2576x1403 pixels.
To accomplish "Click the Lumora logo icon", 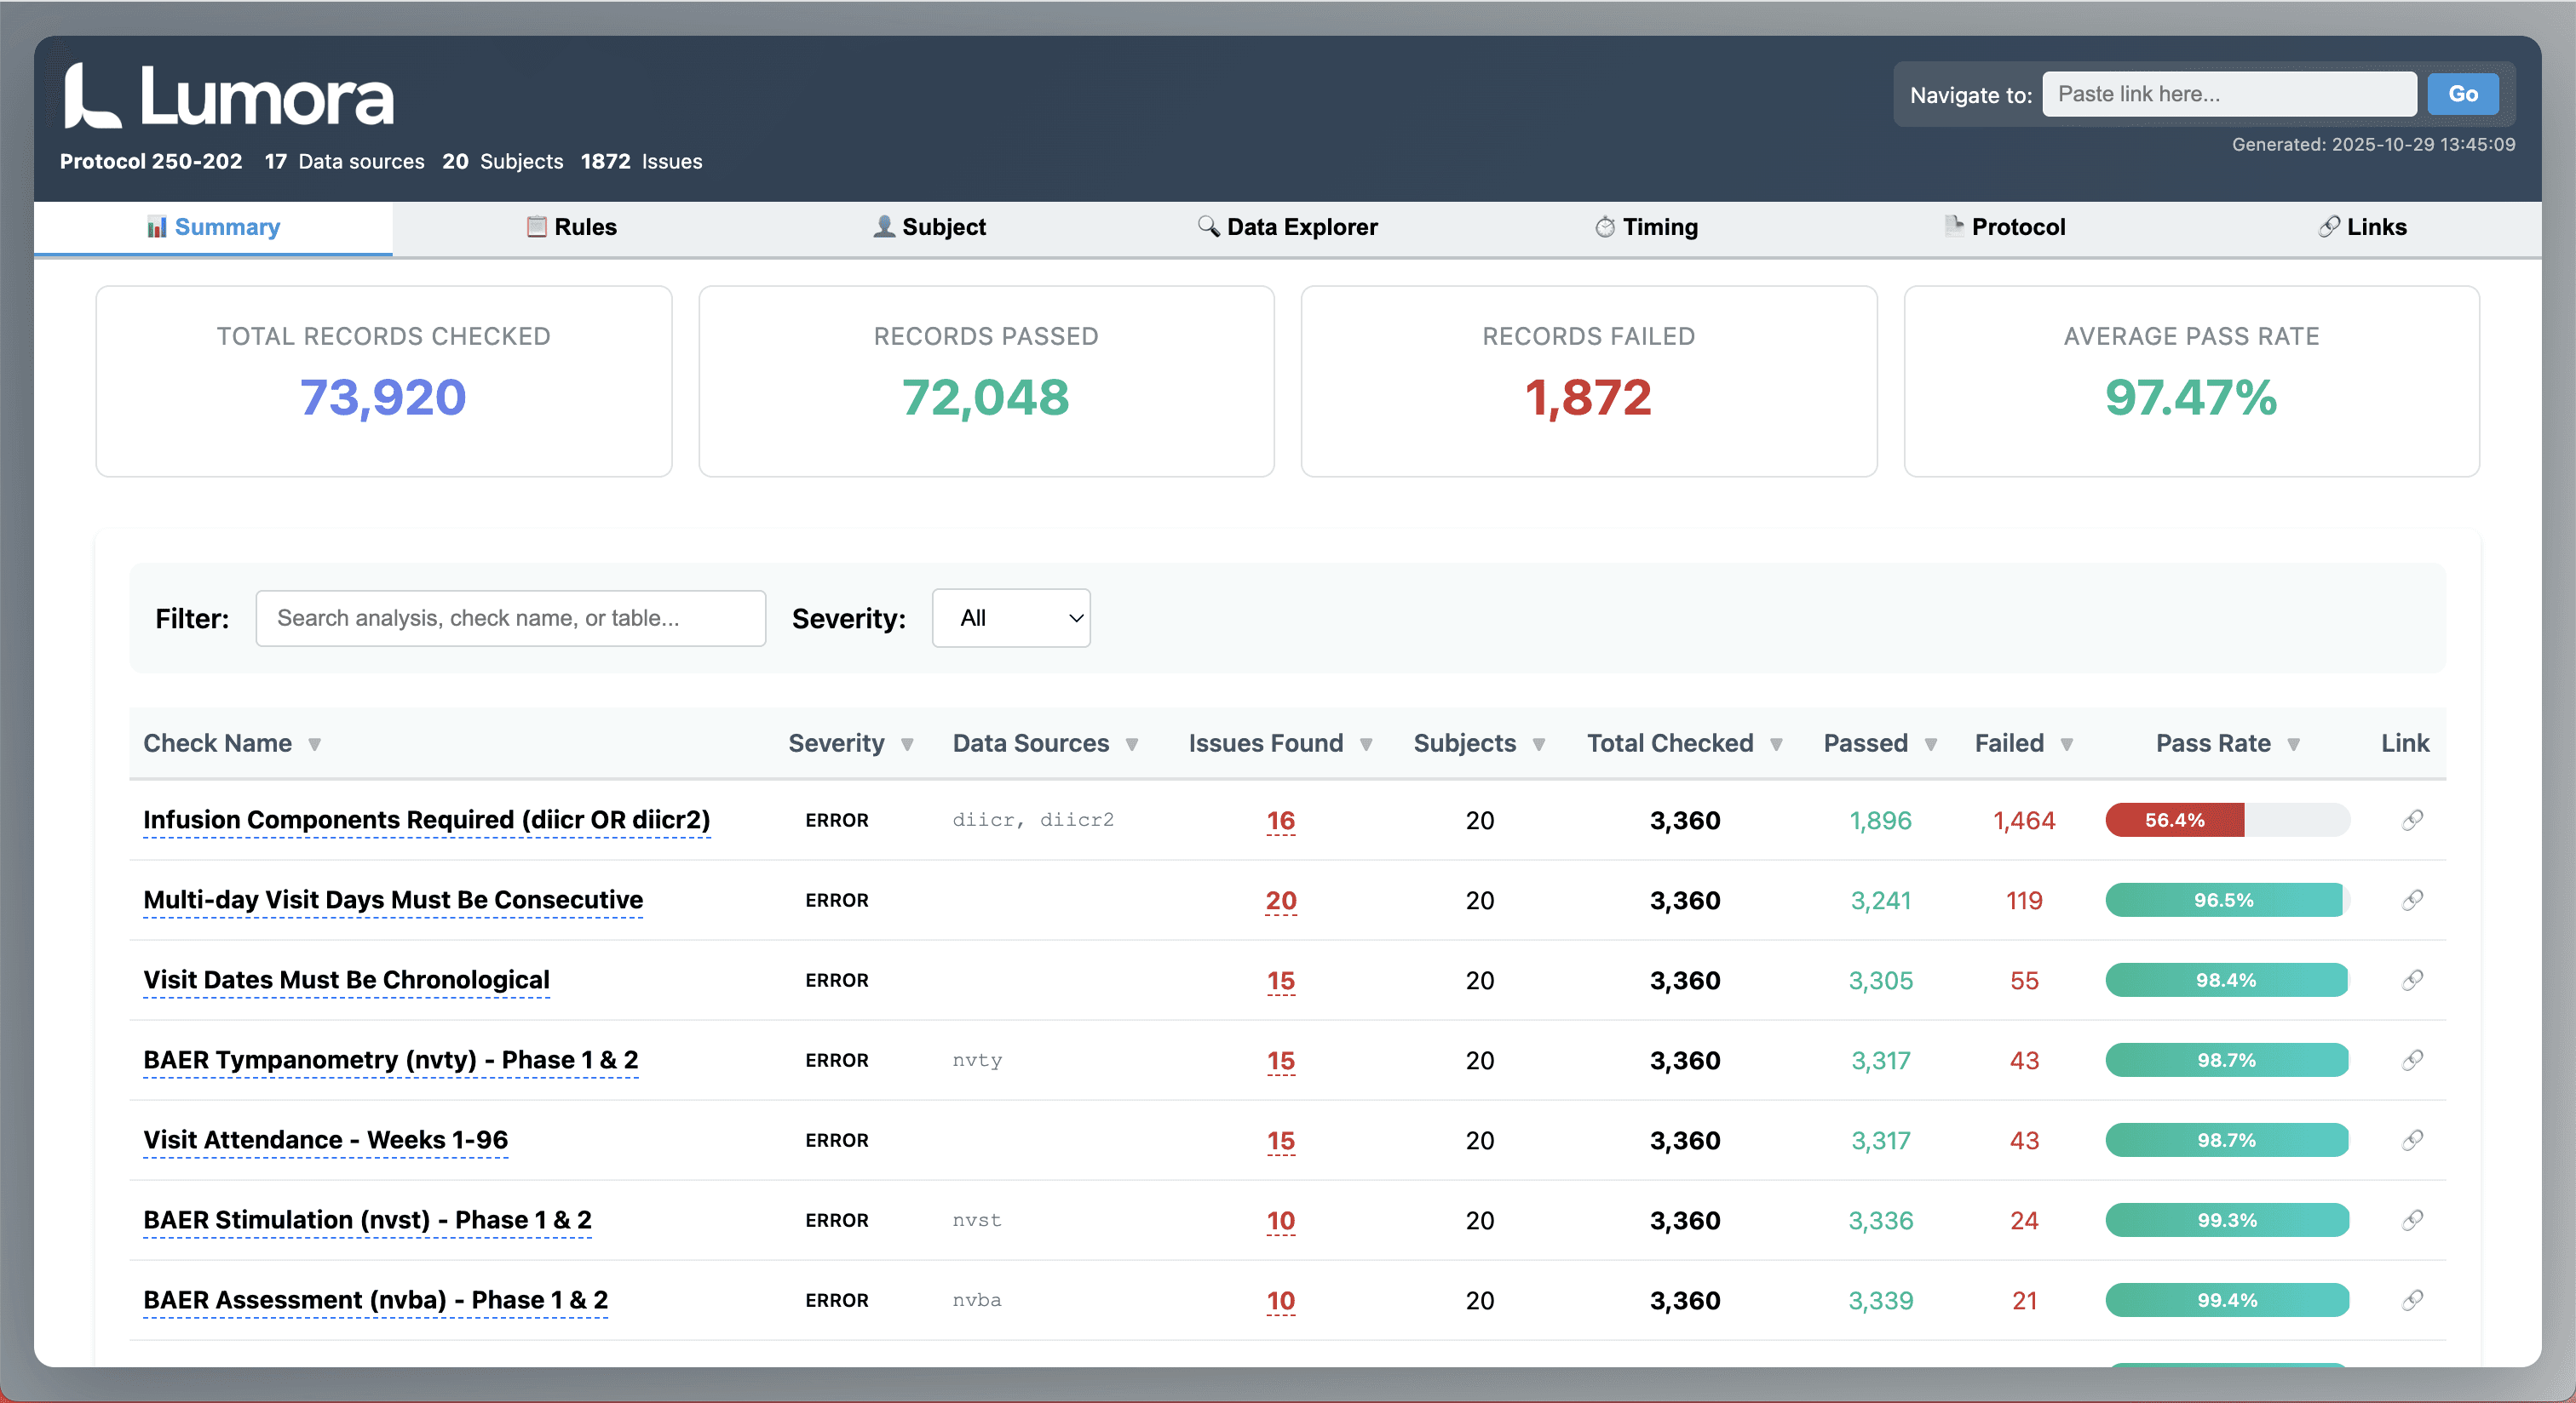I will coord(92,97).
